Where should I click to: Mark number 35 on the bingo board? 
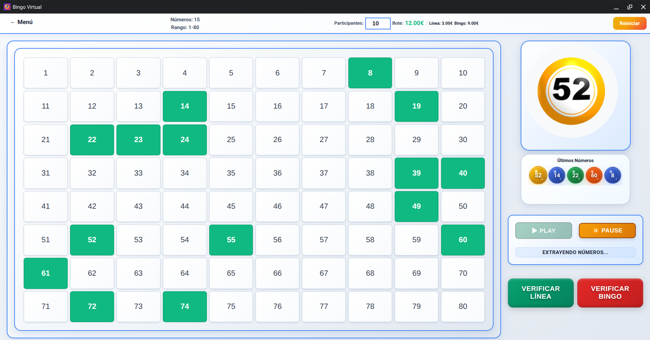click(231, 173)
